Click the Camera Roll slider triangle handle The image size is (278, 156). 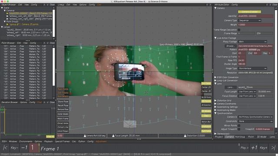[x=85, y=136]
